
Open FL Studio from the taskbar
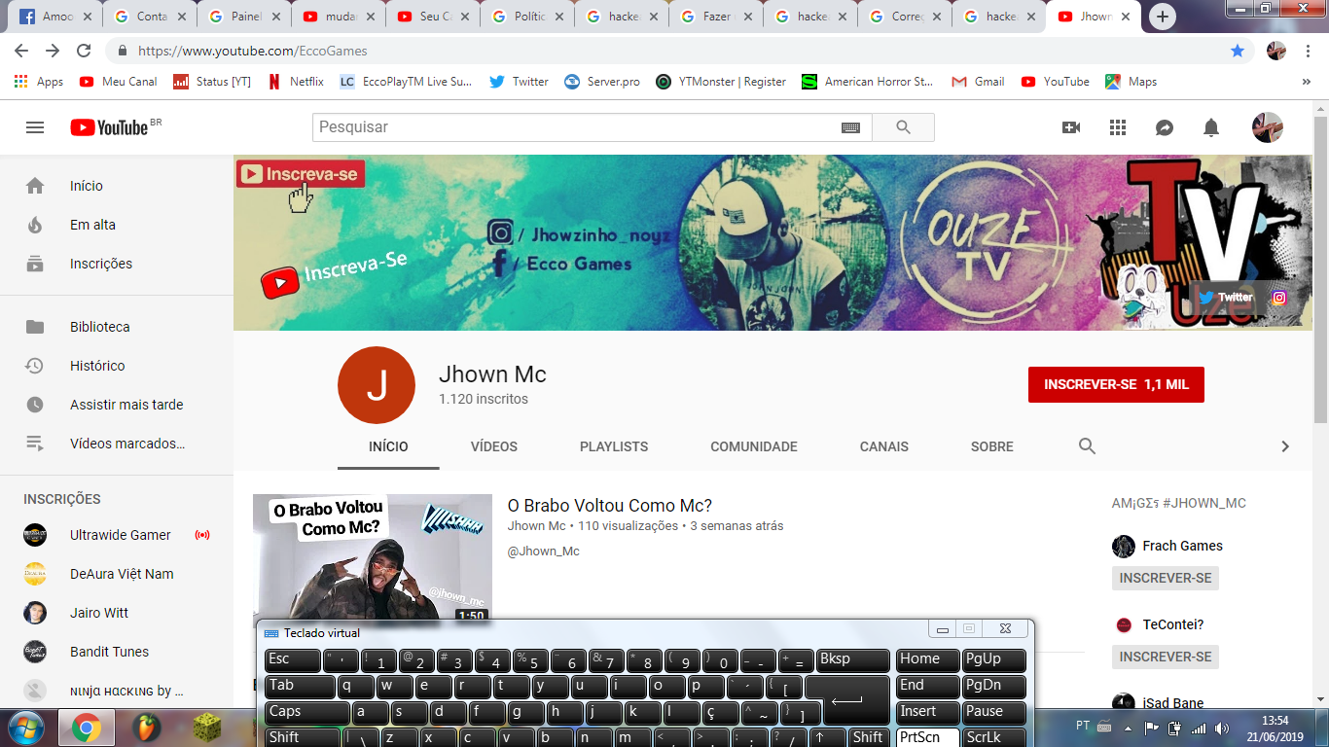coord(147,728)
